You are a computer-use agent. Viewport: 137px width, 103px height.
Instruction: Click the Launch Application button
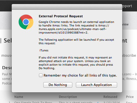[x=97, y=85]
